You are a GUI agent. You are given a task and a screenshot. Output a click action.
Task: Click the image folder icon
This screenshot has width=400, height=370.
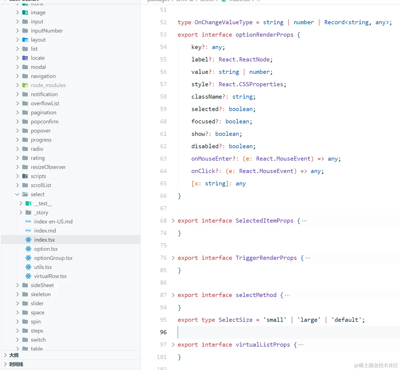(x=25, y=12)
